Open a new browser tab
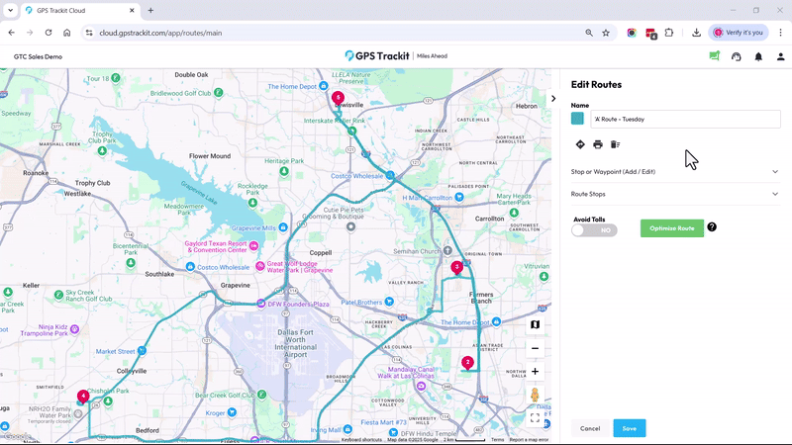 (150, 10)
